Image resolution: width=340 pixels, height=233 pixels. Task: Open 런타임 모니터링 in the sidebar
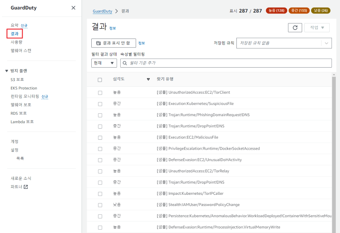click(25, 97)
